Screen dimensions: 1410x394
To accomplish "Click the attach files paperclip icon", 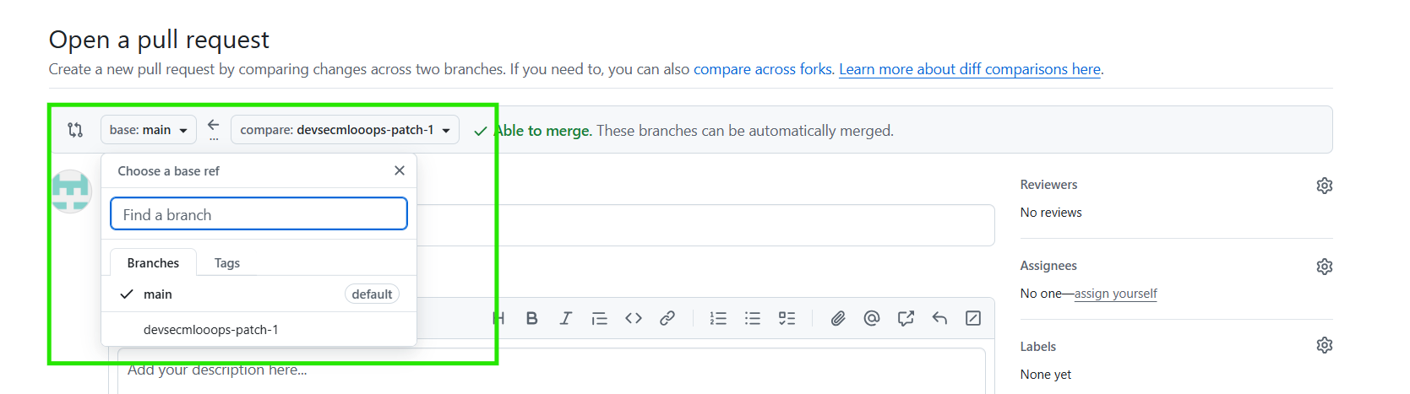I will [838, 318].
